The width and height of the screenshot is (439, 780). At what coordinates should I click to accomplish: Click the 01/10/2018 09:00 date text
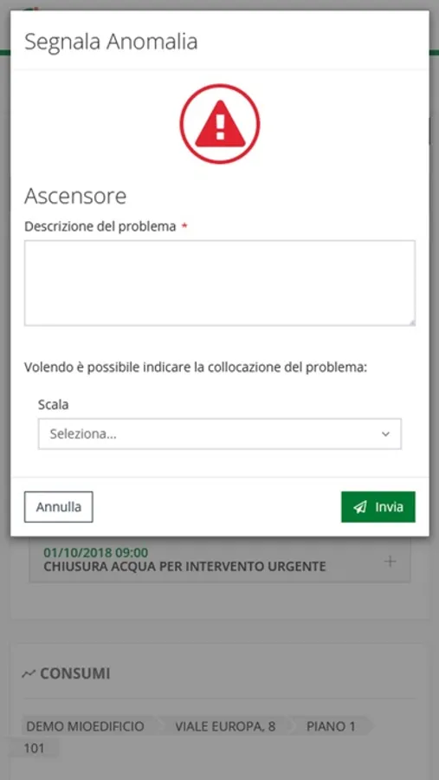click(x=96, y=552)
